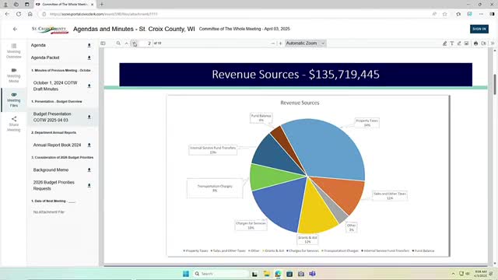Toggle the PDF viewer sidebar
This screenshot has width=498, height=280.
[x=103, y=44]
